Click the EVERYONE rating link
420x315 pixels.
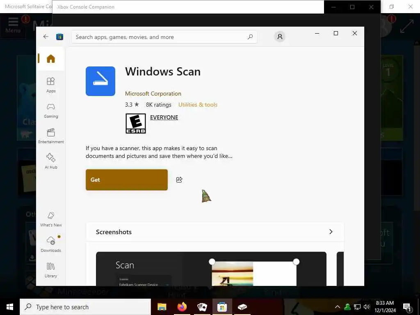coord(164,117)
